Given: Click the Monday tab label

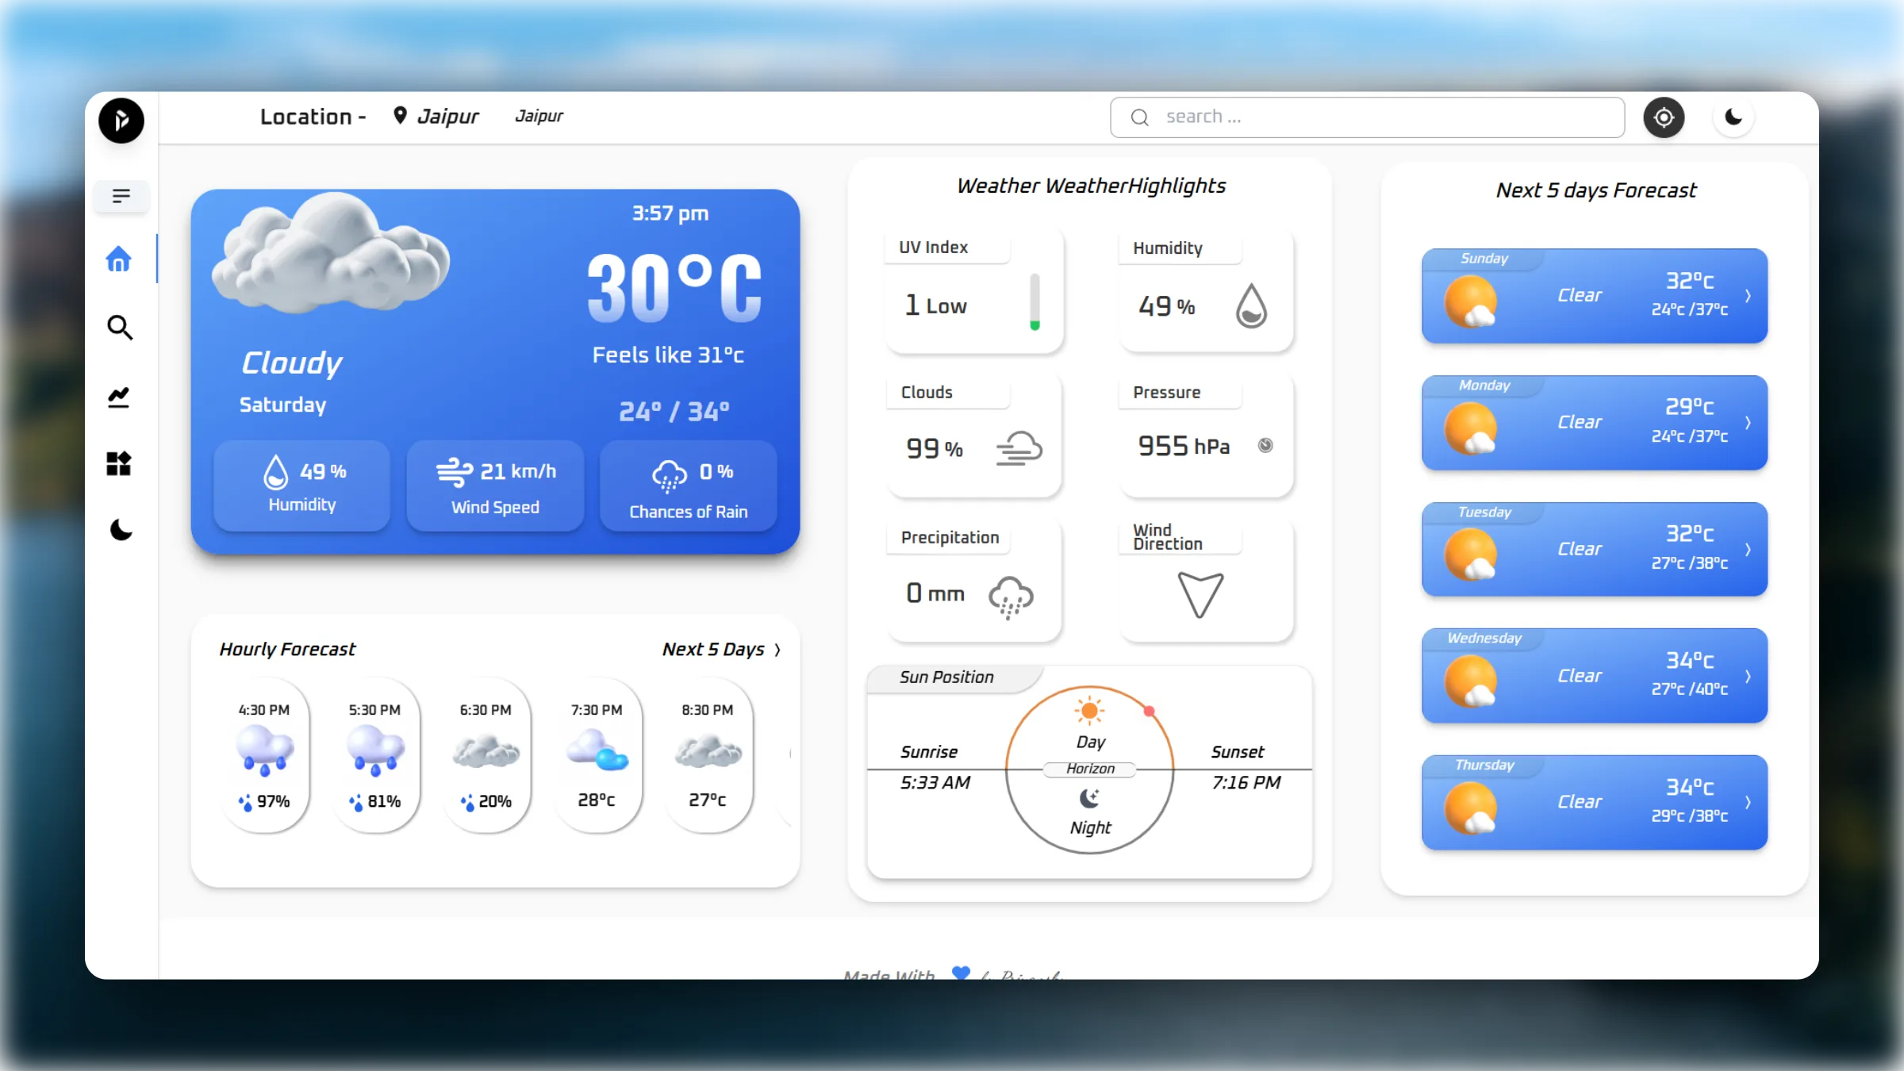Looking at the screenshot, I should click(1484, 386).
